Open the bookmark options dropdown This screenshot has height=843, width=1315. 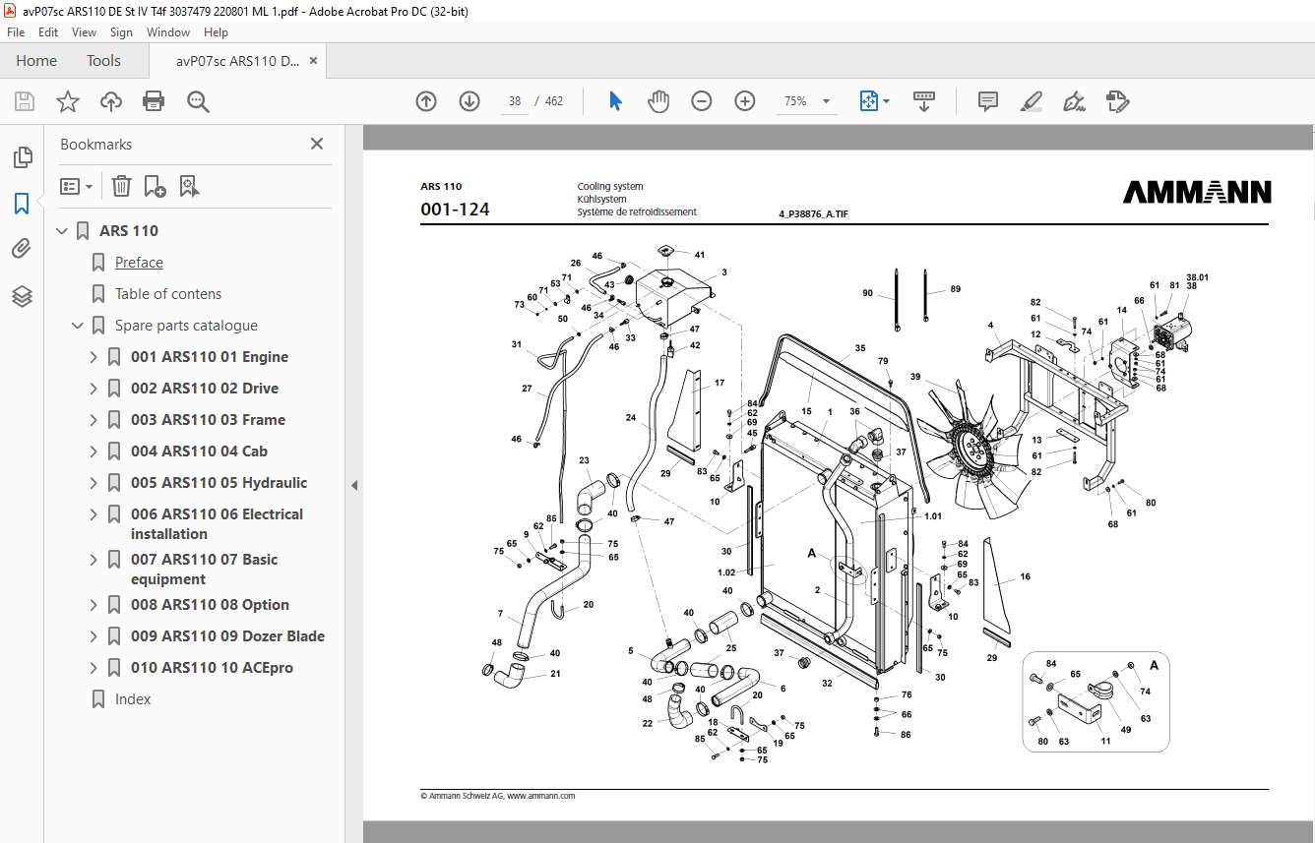tap(76, 186)
